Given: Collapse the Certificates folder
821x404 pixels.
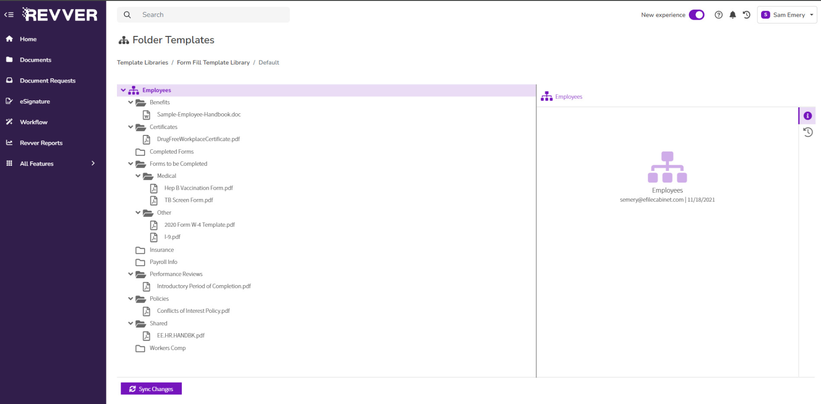Looking at the screenshot, I should tap(131, 127).
